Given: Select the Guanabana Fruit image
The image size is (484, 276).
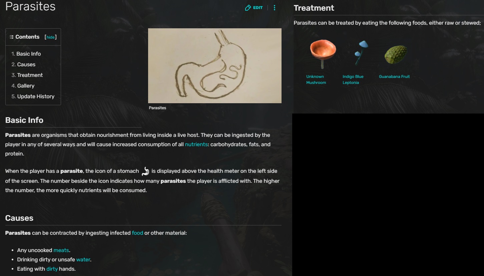Looking at the screenshot, I should [396, 55].
